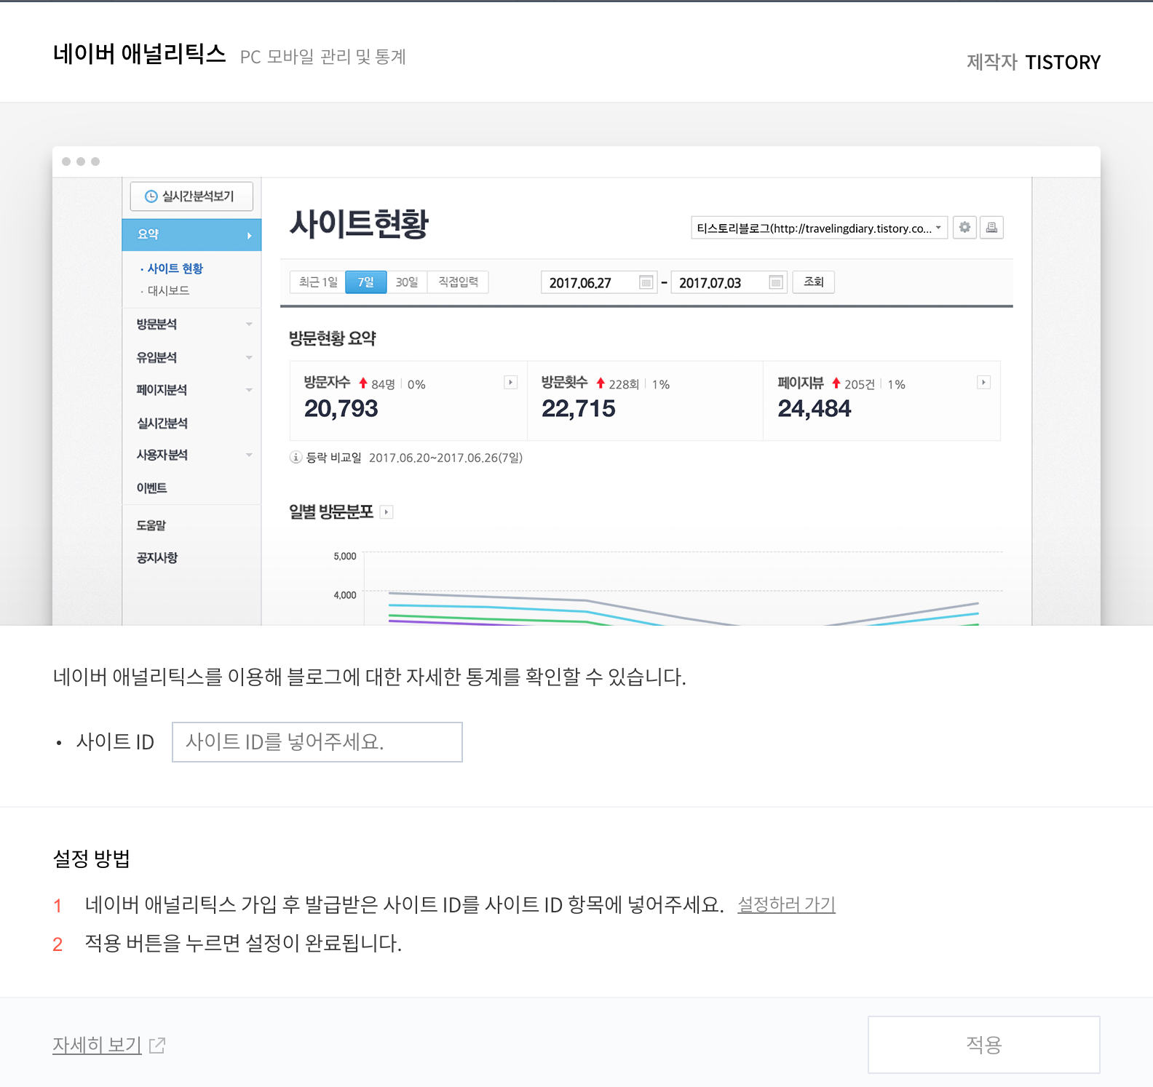Click the 사이트현황 heading
Viewport: 1153px width, 1087px height.
[359, 223]
